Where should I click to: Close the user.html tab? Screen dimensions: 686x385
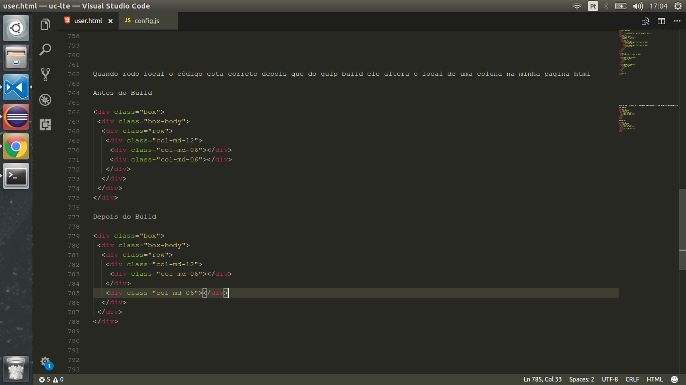coord(110,21)
